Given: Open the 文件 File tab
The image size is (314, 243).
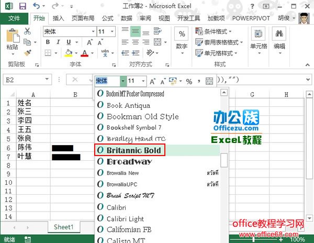Looking at the screenshot, I should pos(14,18).
